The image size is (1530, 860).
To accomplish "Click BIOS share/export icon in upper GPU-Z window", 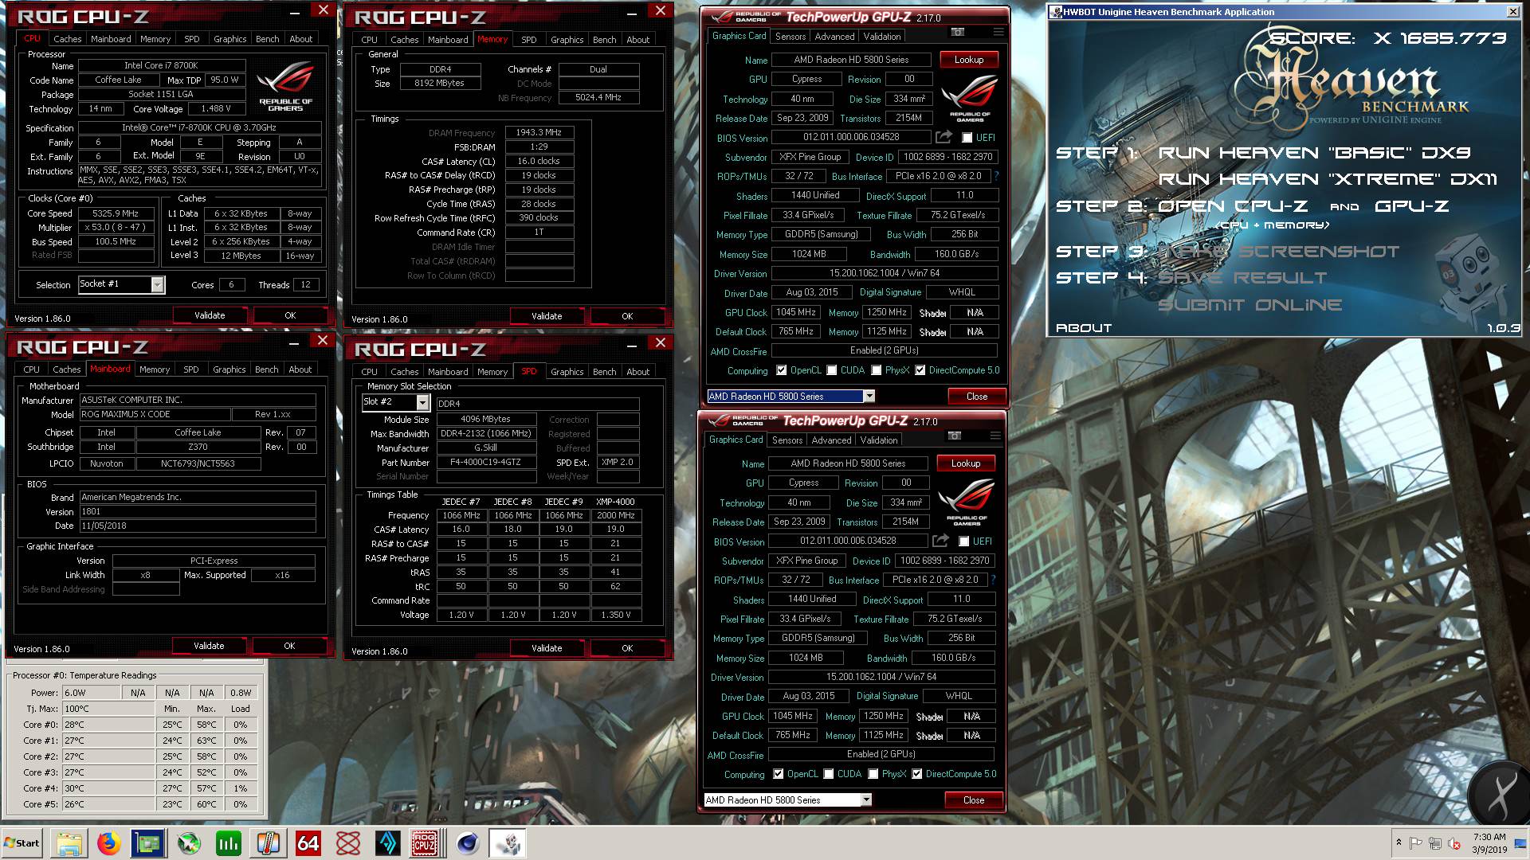I will [943, 137].
